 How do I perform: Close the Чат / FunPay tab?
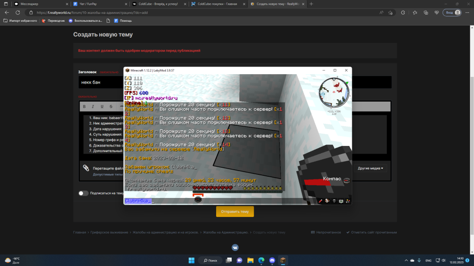[x=126, y=4]
